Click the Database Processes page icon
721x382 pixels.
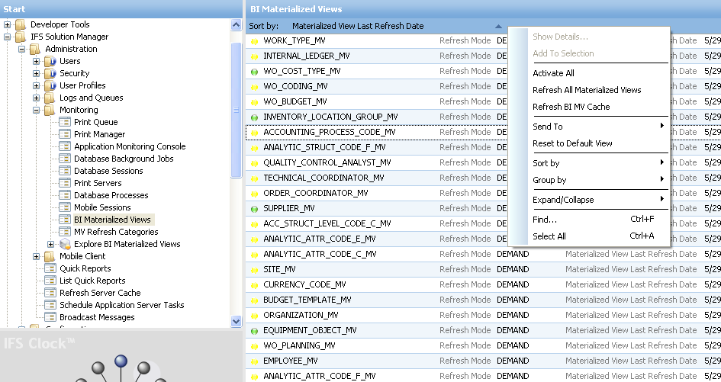65,195
